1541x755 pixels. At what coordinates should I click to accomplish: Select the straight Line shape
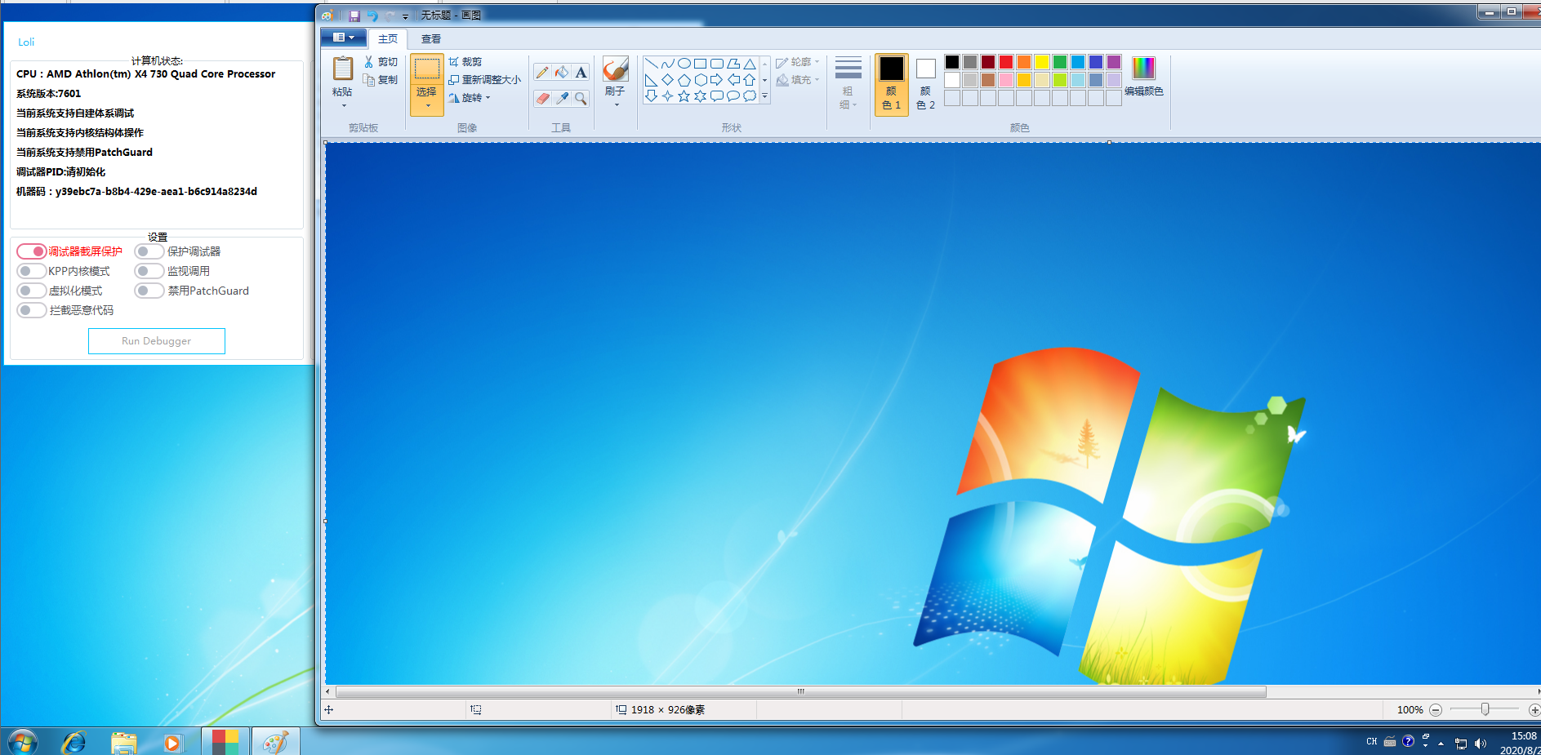[651, 64]
